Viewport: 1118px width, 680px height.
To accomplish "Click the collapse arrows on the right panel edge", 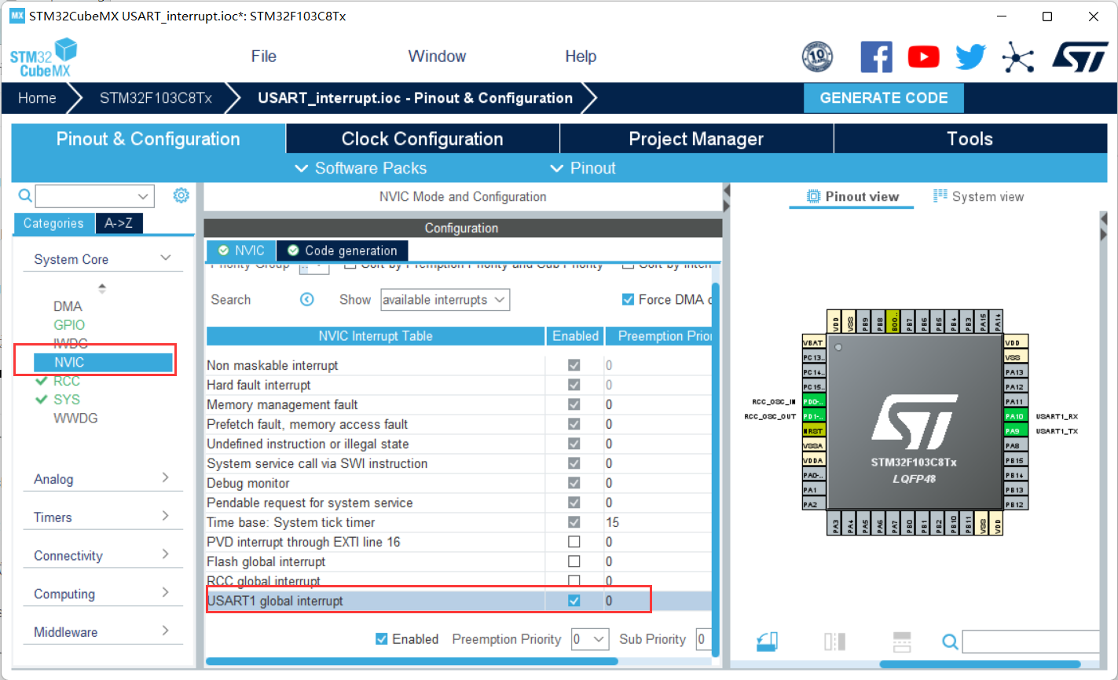I will pyautogui.click(x=1103, y=228).
